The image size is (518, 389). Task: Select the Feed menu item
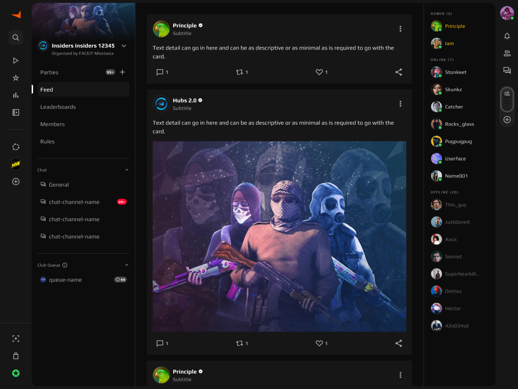83,90
